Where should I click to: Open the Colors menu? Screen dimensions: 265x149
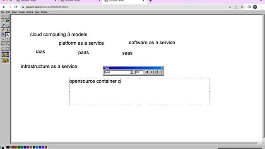[29, 12]
